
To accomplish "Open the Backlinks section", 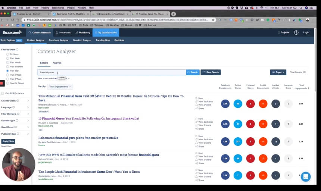I will click(x=119, y=40).
